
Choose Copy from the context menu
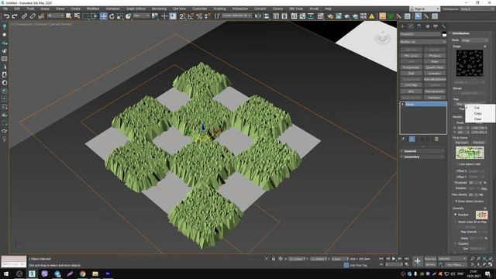477,113
